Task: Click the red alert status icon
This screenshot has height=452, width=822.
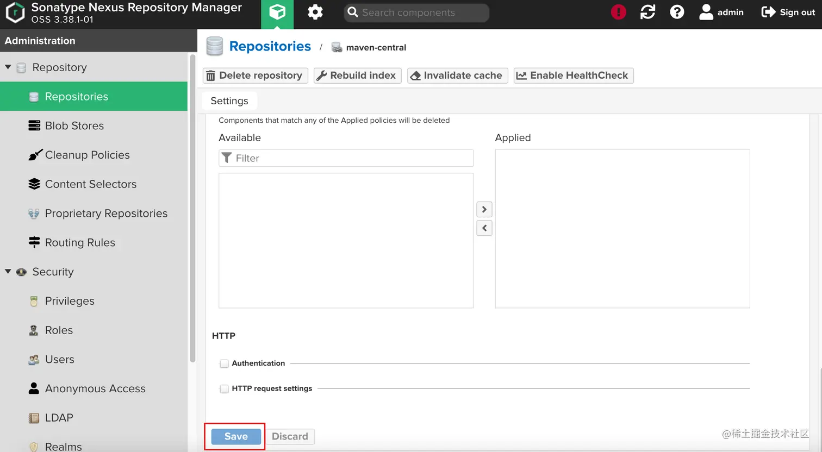Action: [x=618, y=12]
